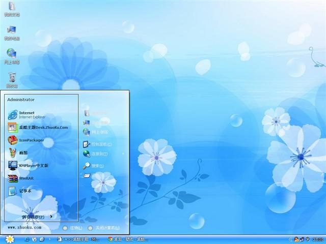This screenshot has height=244, width=326.
Task: Expand the 连接到(T) submenu
Action: (104, 154)
